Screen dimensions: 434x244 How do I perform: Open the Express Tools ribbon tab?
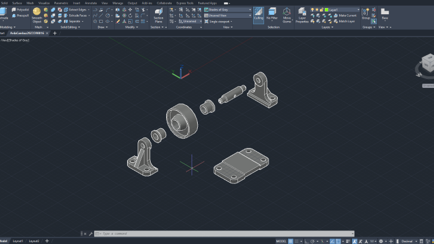[185, 3]
